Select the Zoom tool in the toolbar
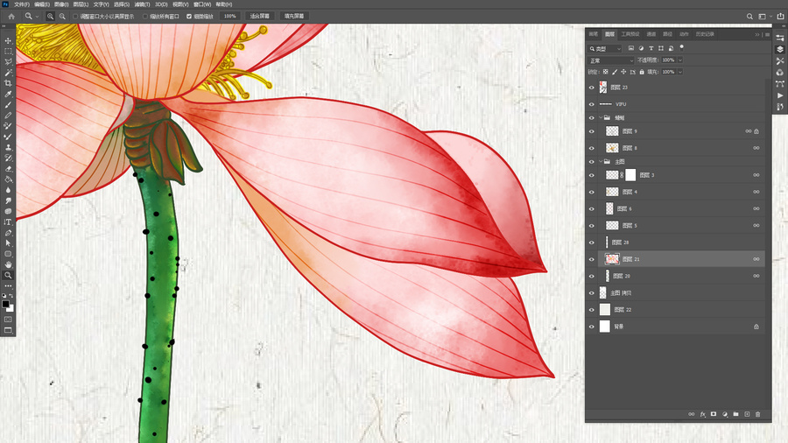788x443 pixels. click(8, 275)
